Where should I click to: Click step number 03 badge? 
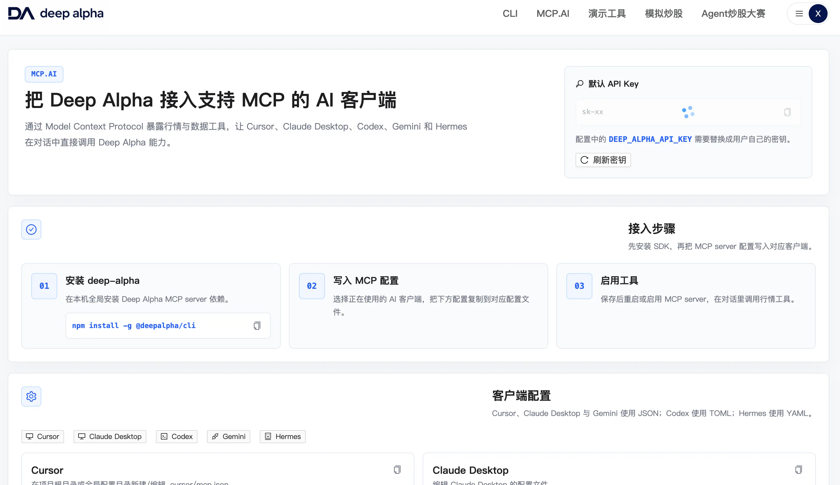[579, 286]
